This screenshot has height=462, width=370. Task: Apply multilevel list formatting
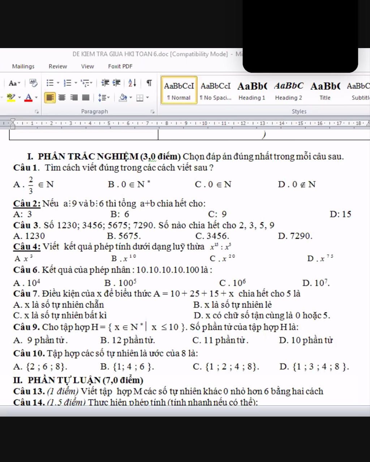(85, 83)
